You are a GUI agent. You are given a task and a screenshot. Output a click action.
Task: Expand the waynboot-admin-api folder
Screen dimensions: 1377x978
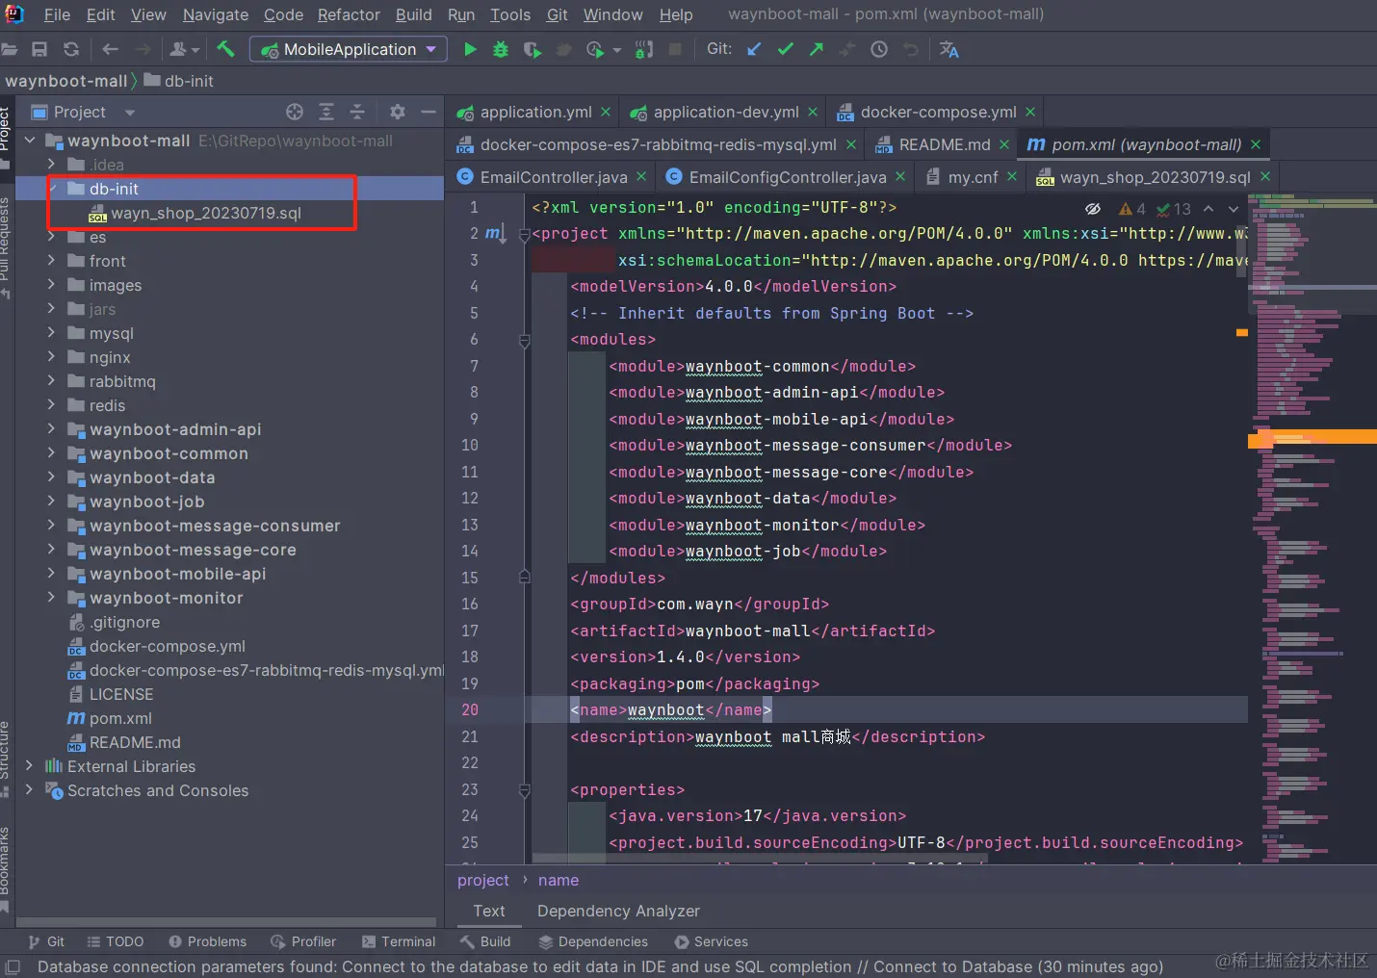click(x=51, y=429)
